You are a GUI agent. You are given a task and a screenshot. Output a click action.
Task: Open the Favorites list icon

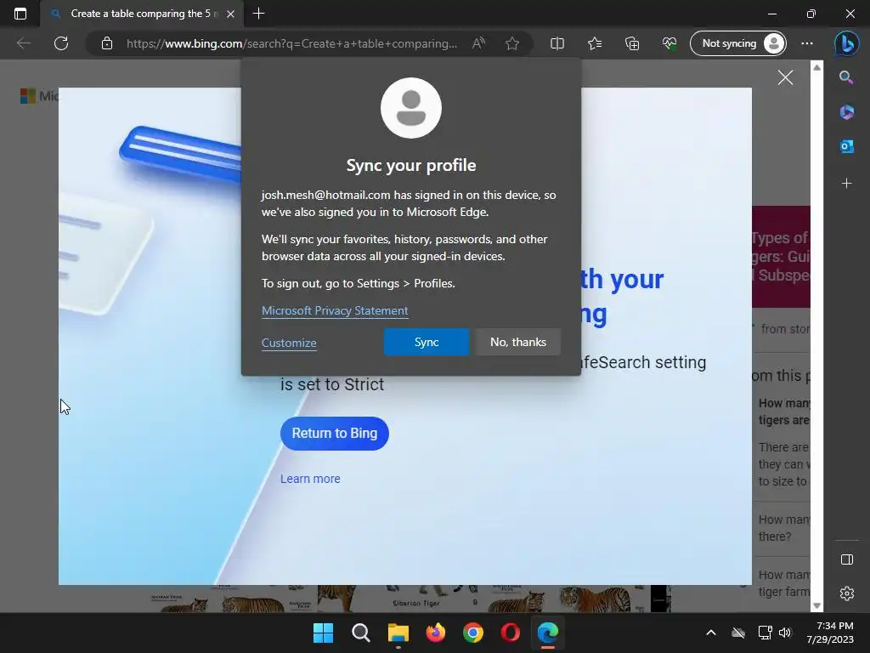tap(595, 43)
